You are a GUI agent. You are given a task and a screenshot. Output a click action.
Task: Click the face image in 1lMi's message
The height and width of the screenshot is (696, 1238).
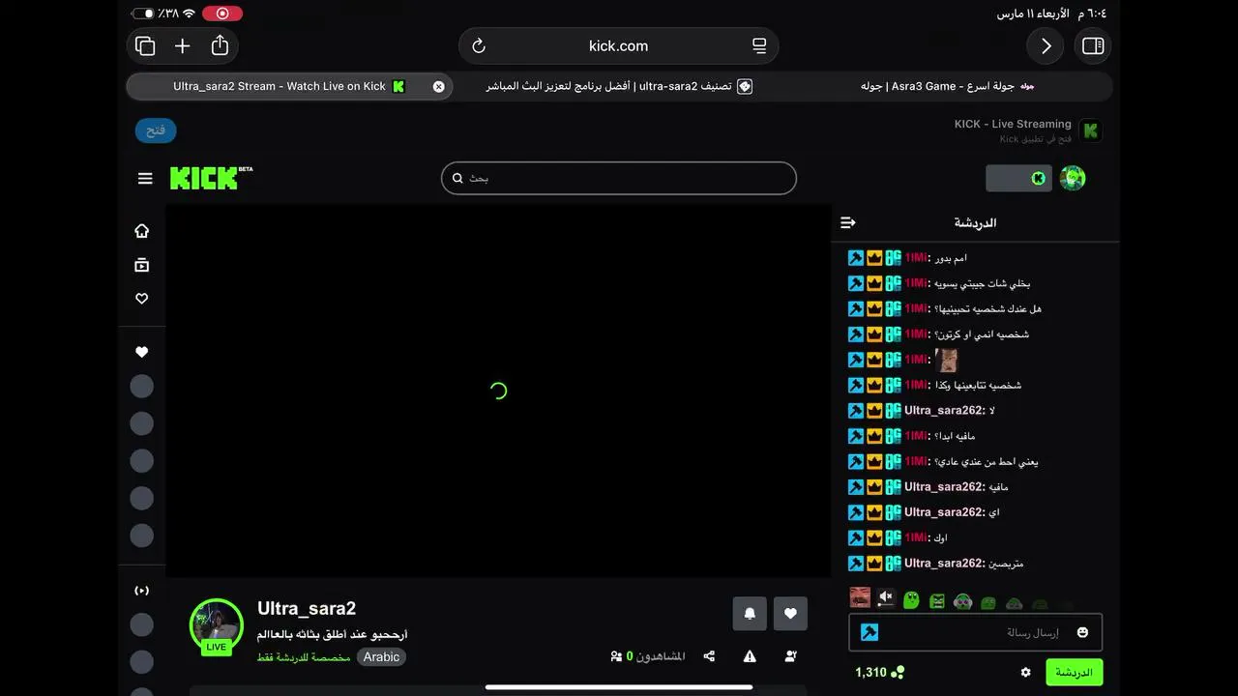tap(947, 360)
